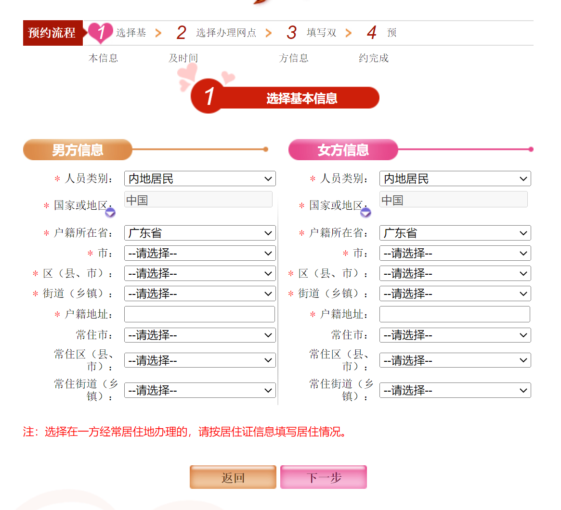Open female 户籍所在省 dropdown

pyautogui.click(x=455, y=233)
